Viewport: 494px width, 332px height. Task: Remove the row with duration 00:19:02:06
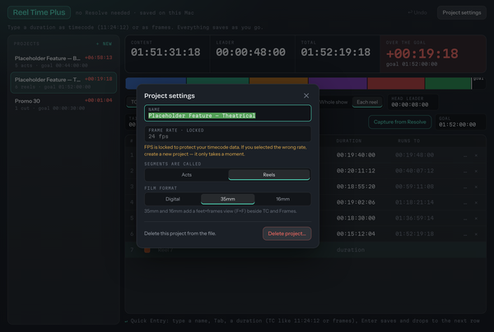476,202
